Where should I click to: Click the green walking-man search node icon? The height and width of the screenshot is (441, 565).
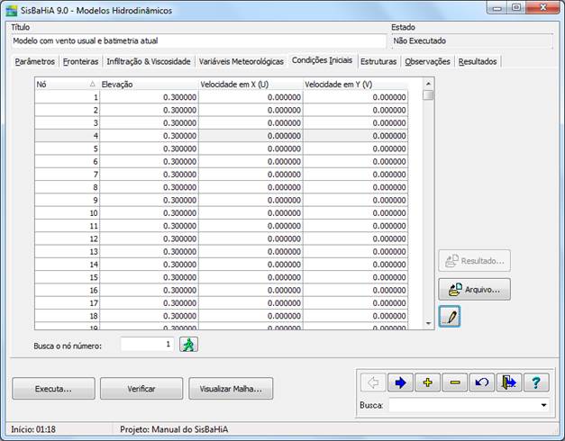(x=189, y=345)
